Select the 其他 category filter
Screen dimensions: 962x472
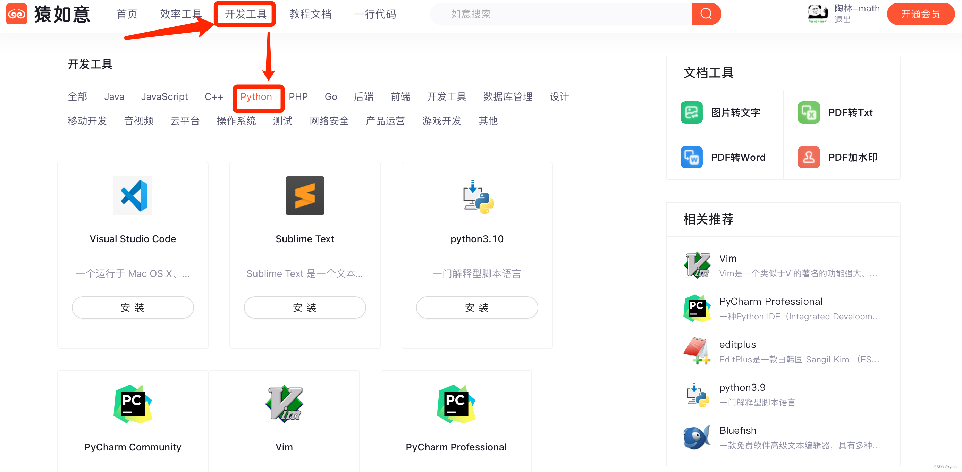pyautogui.click(x=488, y=121)
